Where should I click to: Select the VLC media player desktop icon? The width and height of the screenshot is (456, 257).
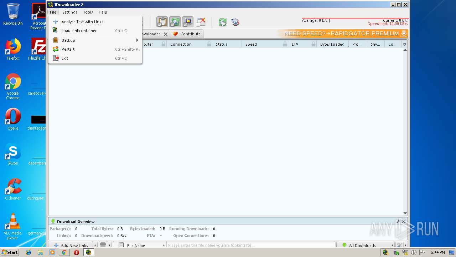click(x=13, y=226)
